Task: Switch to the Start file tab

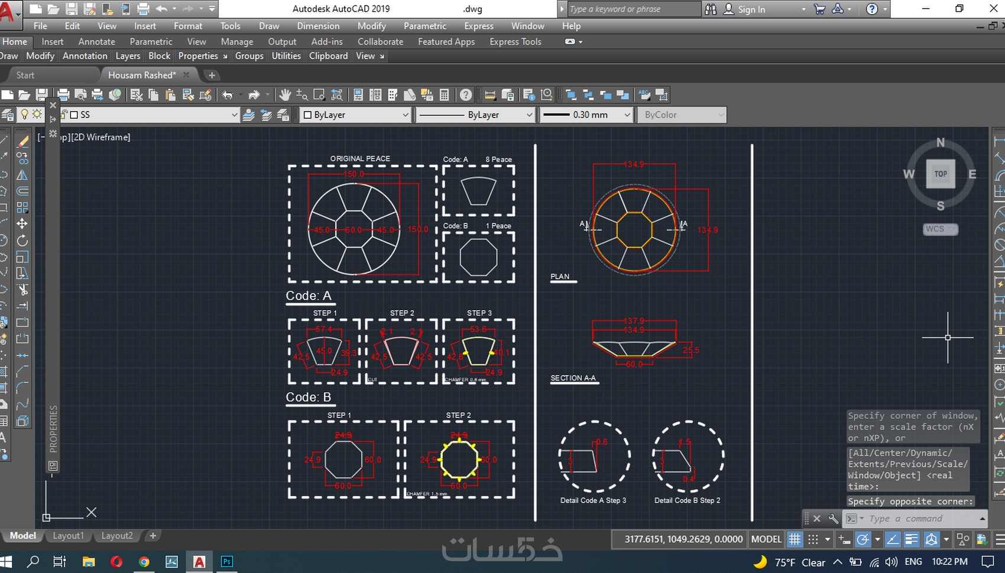Action: (25, 75)
